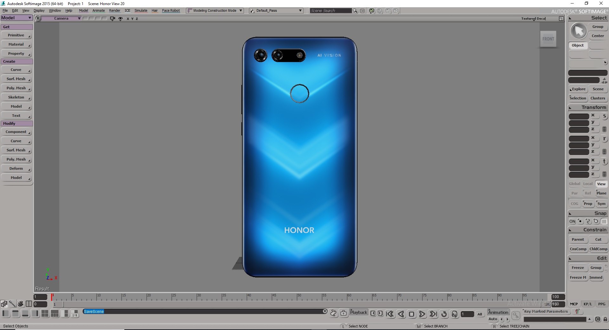
Task: Stop playback
Action: pos(411,314)
